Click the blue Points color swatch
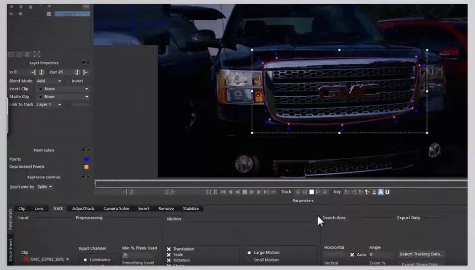This screenshot has height=270, width=475. [86, 159]
